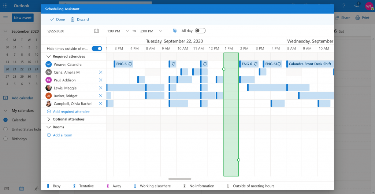The width and height of the screenshot is (375, 194).
Task: Open the start time 1:00 PM dropdown
Action: click(x=127, y=31)
